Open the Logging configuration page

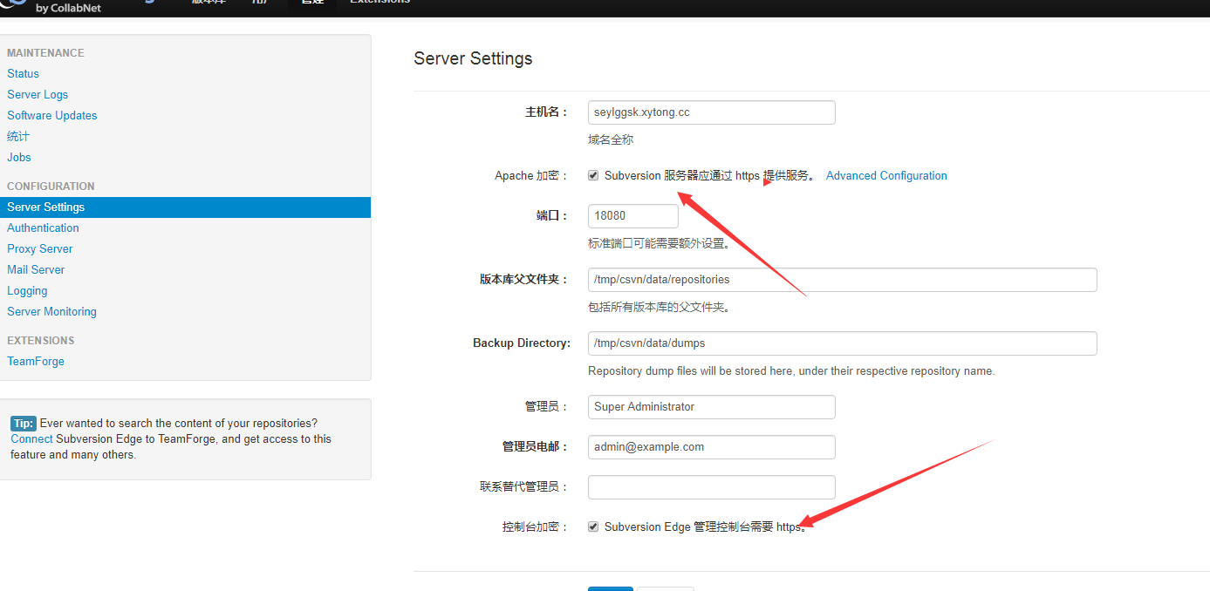(x=27, y=290)
